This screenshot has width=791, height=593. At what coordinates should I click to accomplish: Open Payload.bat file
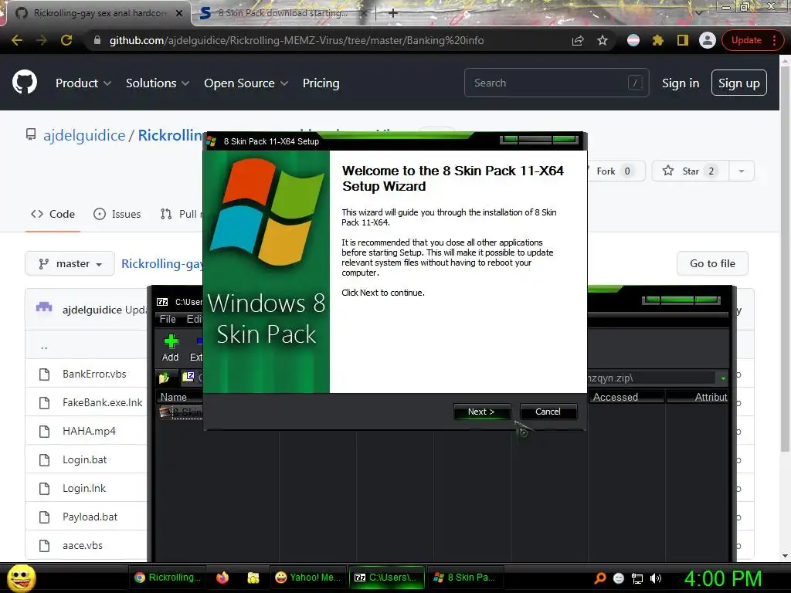coord(90,517)
